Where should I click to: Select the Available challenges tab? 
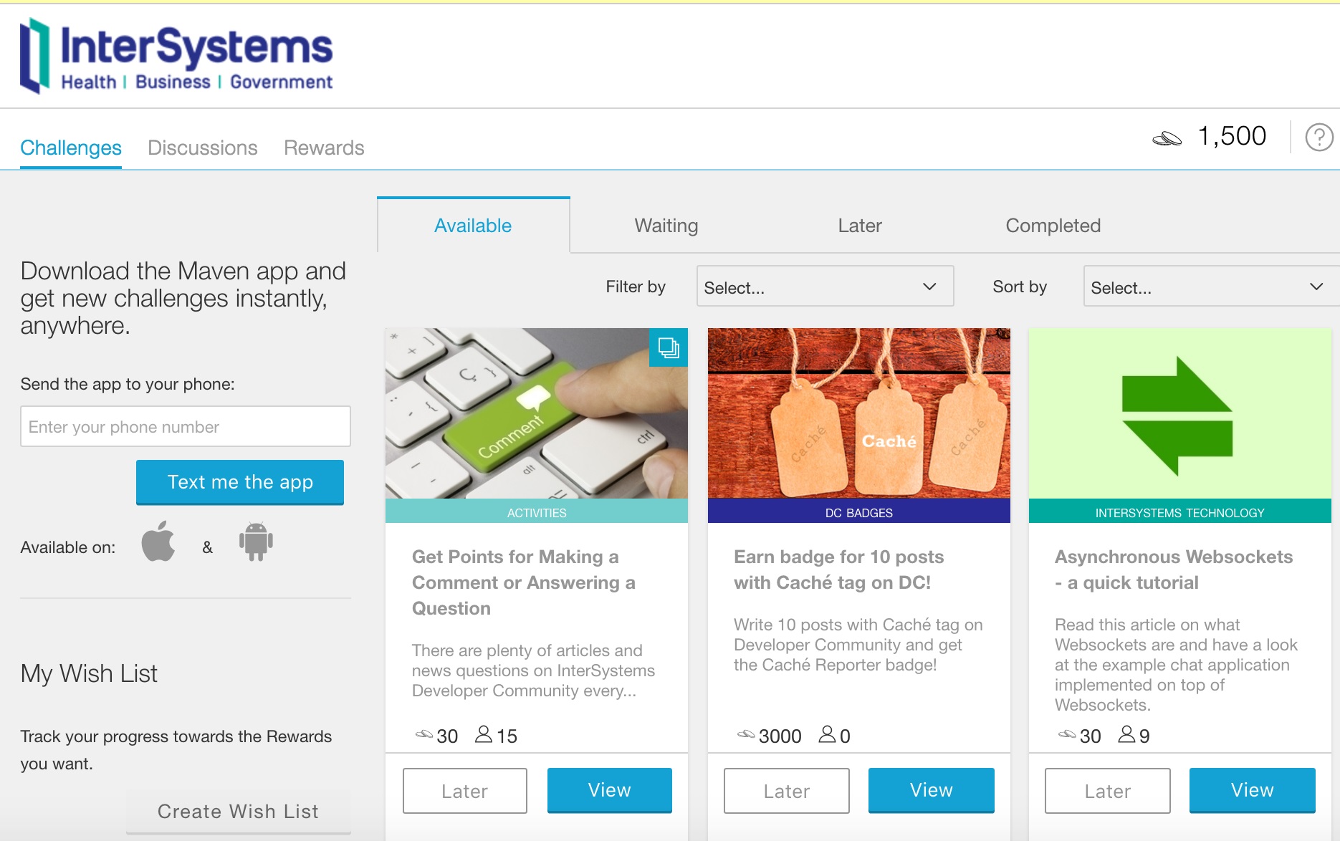[473, 226]
